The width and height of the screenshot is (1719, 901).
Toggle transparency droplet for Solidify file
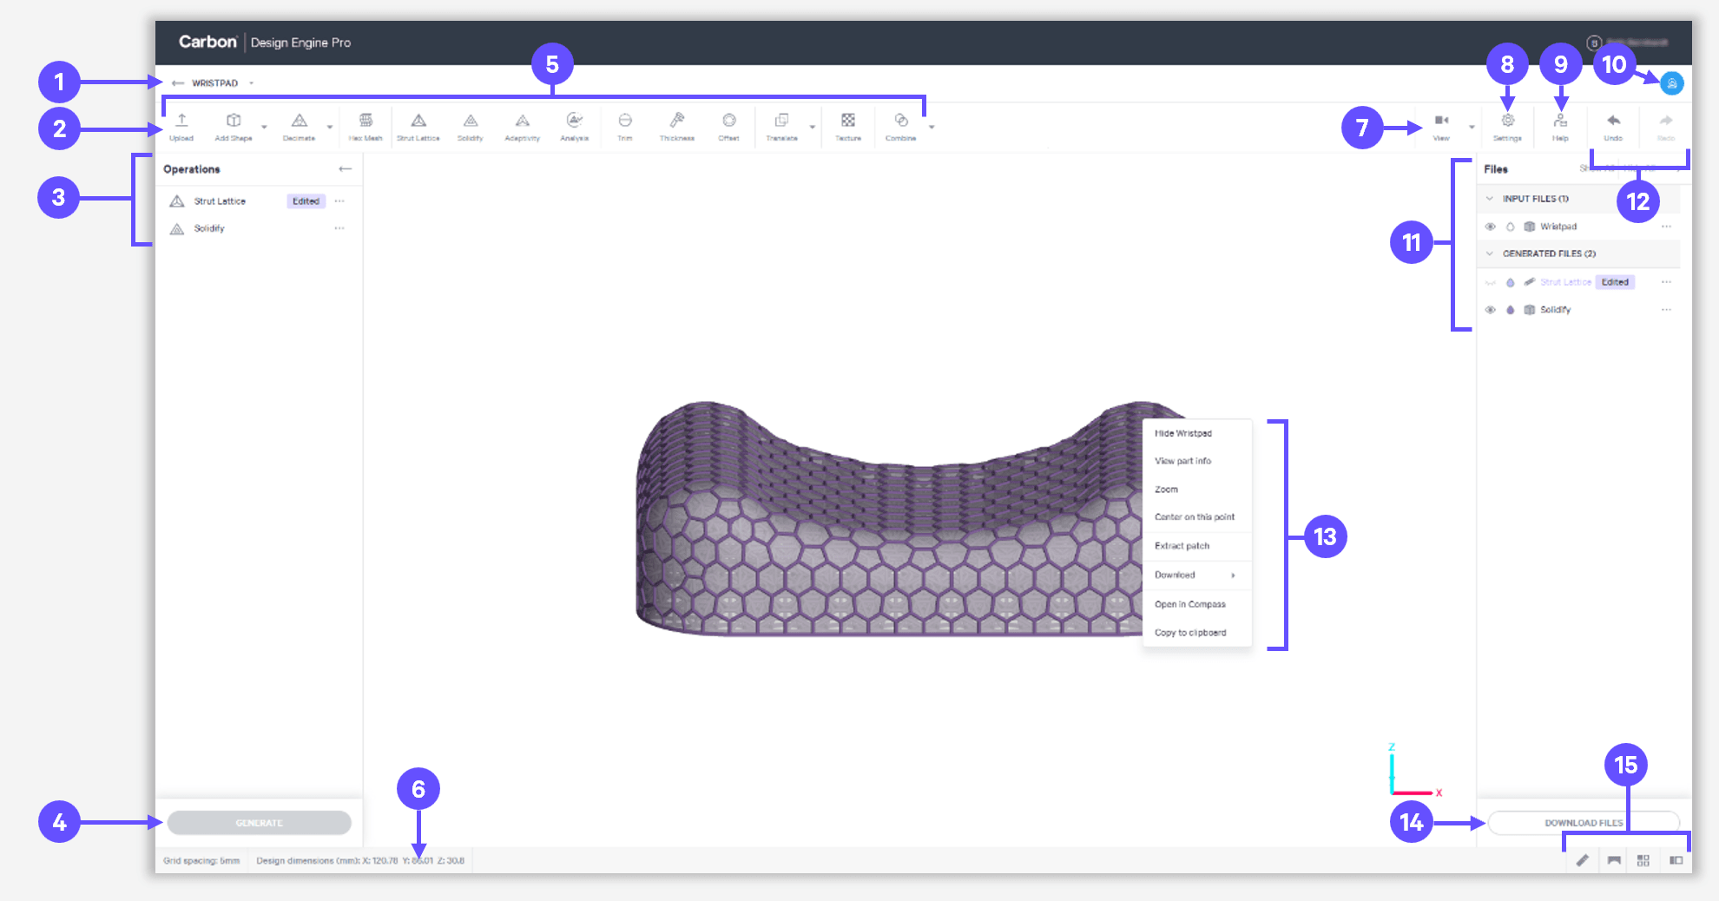coord(1511,310)
